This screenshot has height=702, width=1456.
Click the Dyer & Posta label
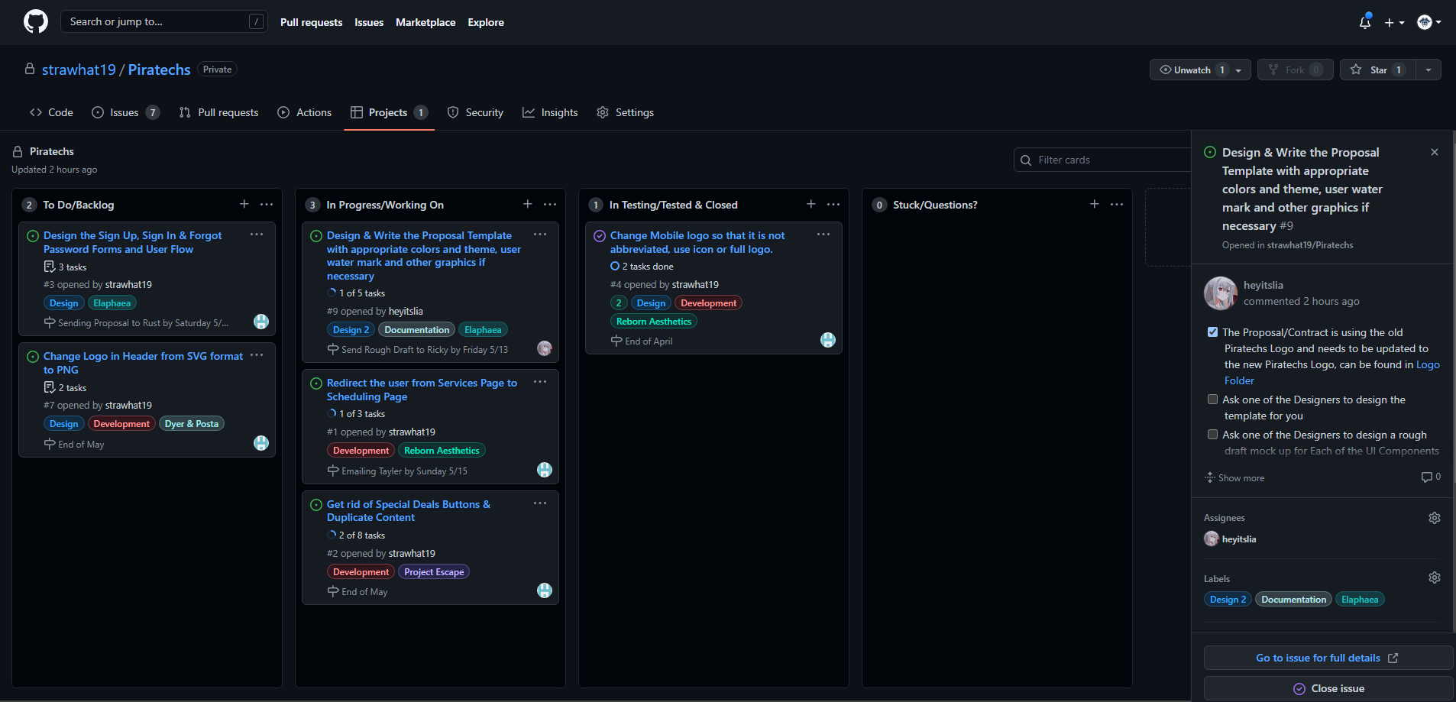point(192,424)
